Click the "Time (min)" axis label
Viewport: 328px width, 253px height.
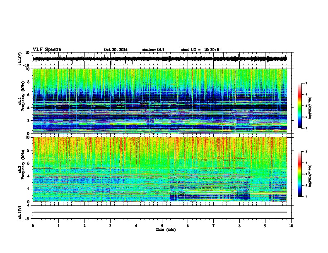click(x=166, y=229)
